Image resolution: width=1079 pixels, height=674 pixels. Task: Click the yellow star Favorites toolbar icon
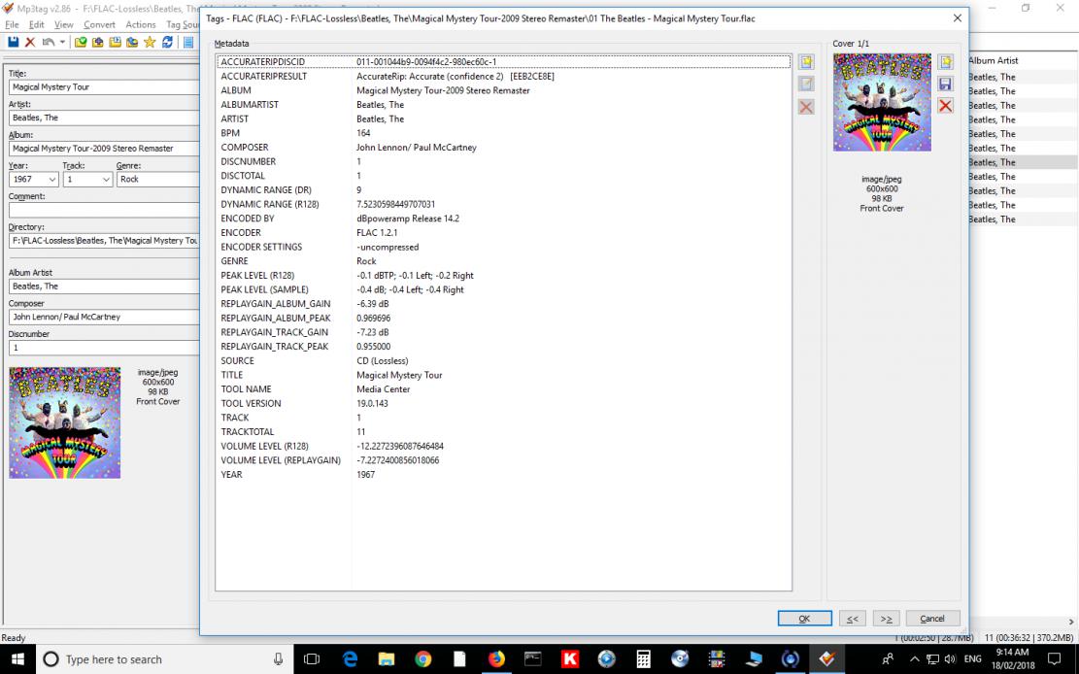[150, 42]
